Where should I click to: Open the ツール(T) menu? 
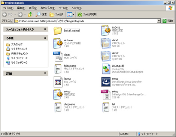[x=63, y=8]
